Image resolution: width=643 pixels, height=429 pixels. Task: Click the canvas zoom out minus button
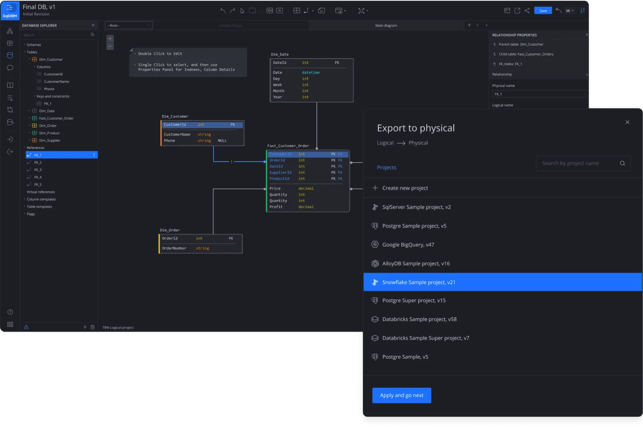coord(110,46)
